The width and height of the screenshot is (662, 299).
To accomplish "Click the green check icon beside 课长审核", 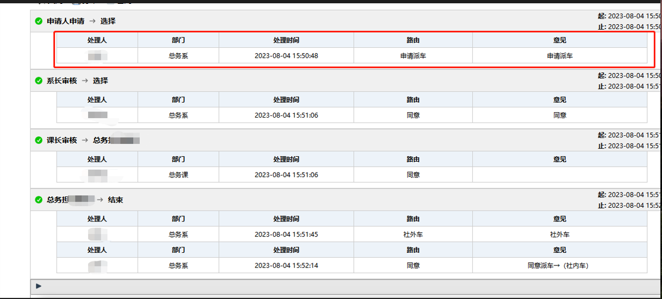I will [39, 140].
